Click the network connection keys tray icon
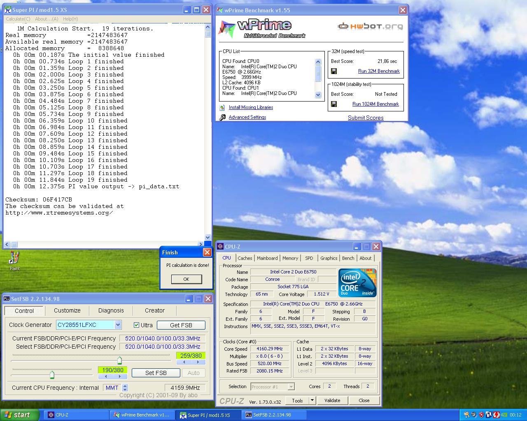527x421 pixels. (x=466, y=415)
